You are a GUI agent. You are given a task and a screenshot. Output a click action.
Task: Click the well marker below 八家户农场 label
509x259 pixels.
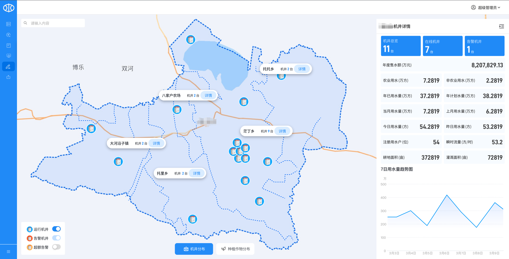click(177, 110)
